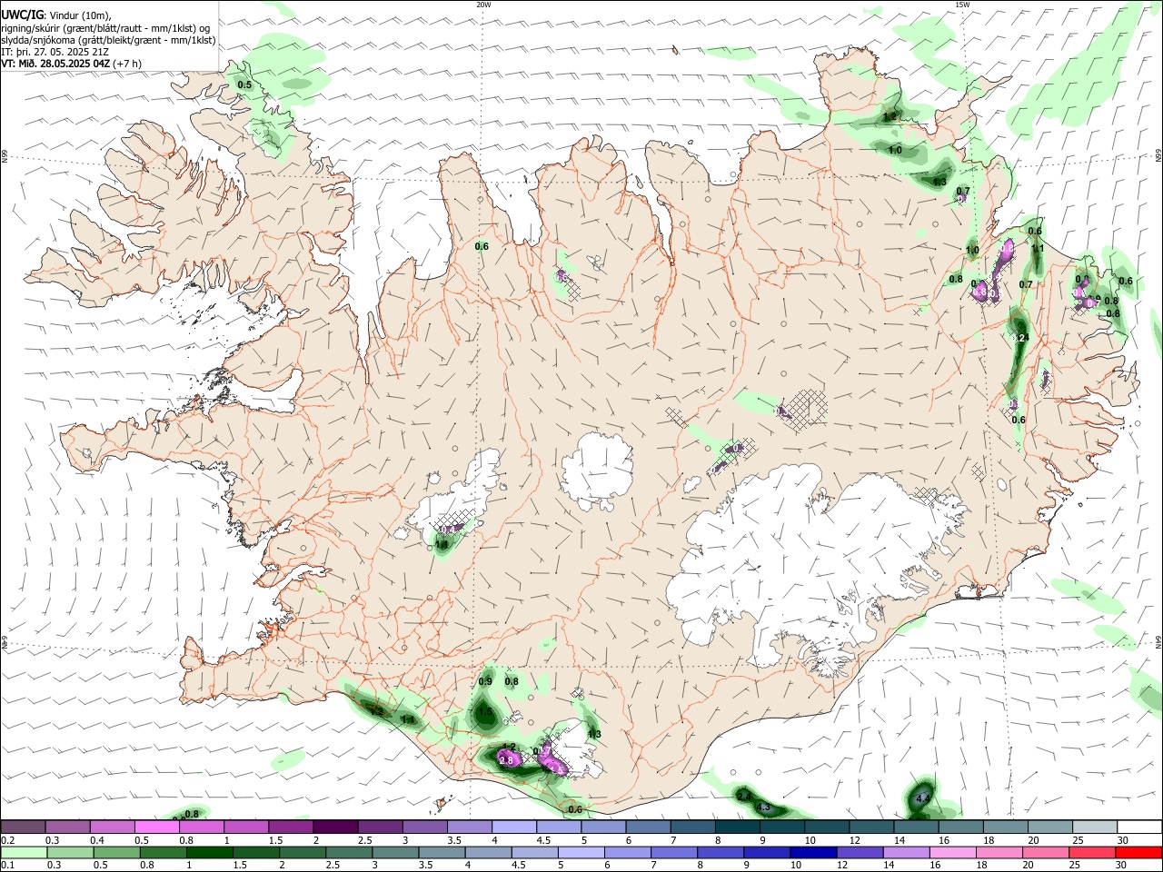This screenshot has height=872, width=1163.
Task: Select the 1.8 value below Langjökull glacier
Action: pyautogui.click(x=442, y=545)
